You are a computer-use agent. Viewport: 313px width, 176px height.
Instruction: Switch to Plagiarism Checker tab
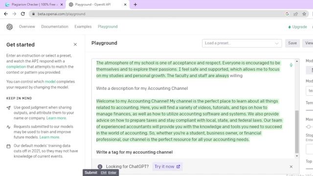click(x=33, y=4)
